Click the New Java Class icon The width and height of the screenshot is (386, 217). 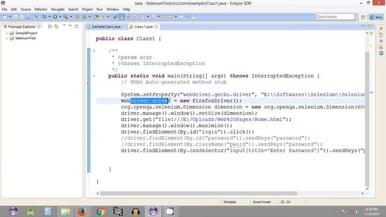tap(84, 17)
